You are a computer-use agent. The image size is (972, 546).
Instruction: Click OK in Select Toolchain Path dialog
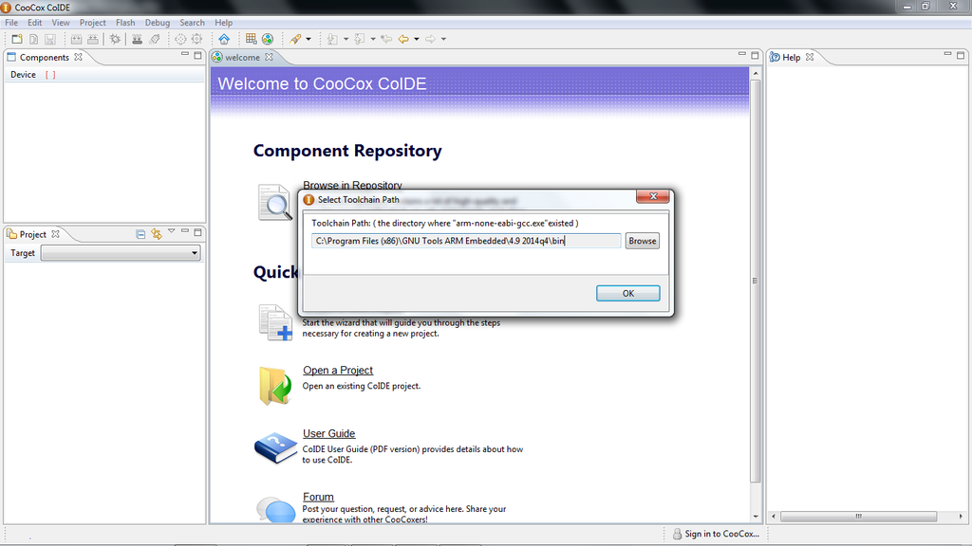[628, 294]
